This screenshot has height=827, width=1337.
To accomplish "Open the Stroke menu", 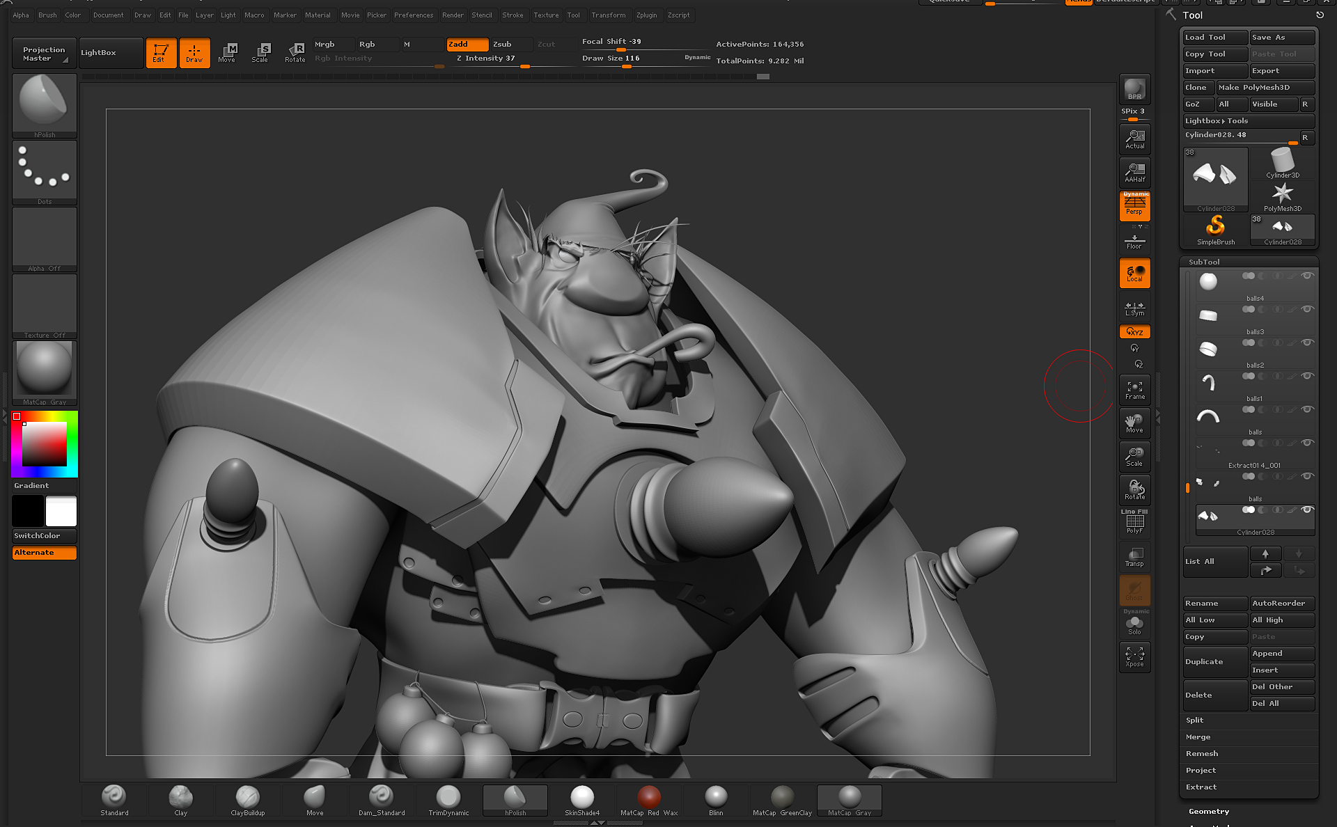I will (x=513, y=15).
